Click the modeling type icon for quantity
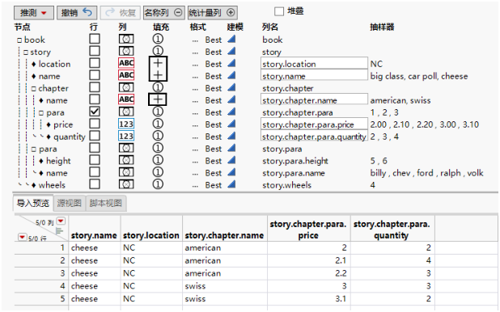The width and height of the screenshot is (500, 312). click(231, 136)
